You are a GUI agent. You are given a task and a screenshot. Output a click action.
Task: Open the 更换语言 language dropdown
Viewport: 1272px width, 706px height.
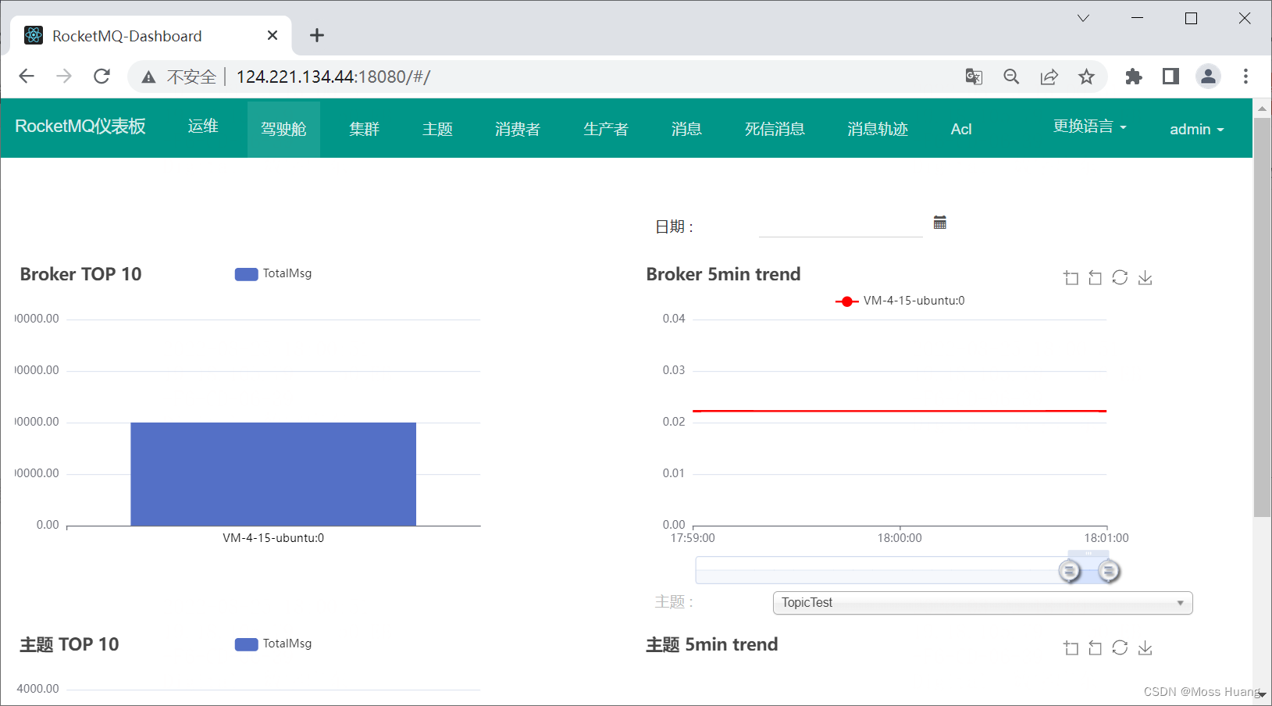pos(1089,127)
